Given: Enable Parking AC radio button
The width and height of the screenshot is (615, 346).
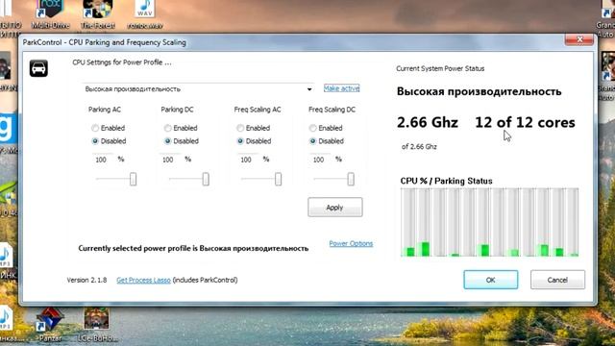Looking at the screenshot, I should 95,128.
